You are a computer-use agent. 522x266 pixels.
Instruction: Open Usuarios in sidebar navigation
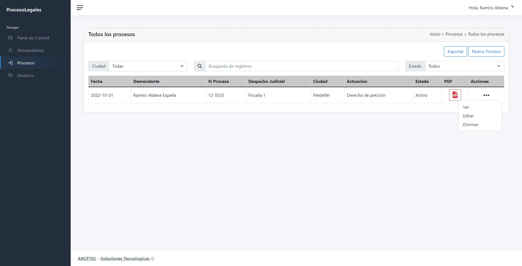[25, 75]
